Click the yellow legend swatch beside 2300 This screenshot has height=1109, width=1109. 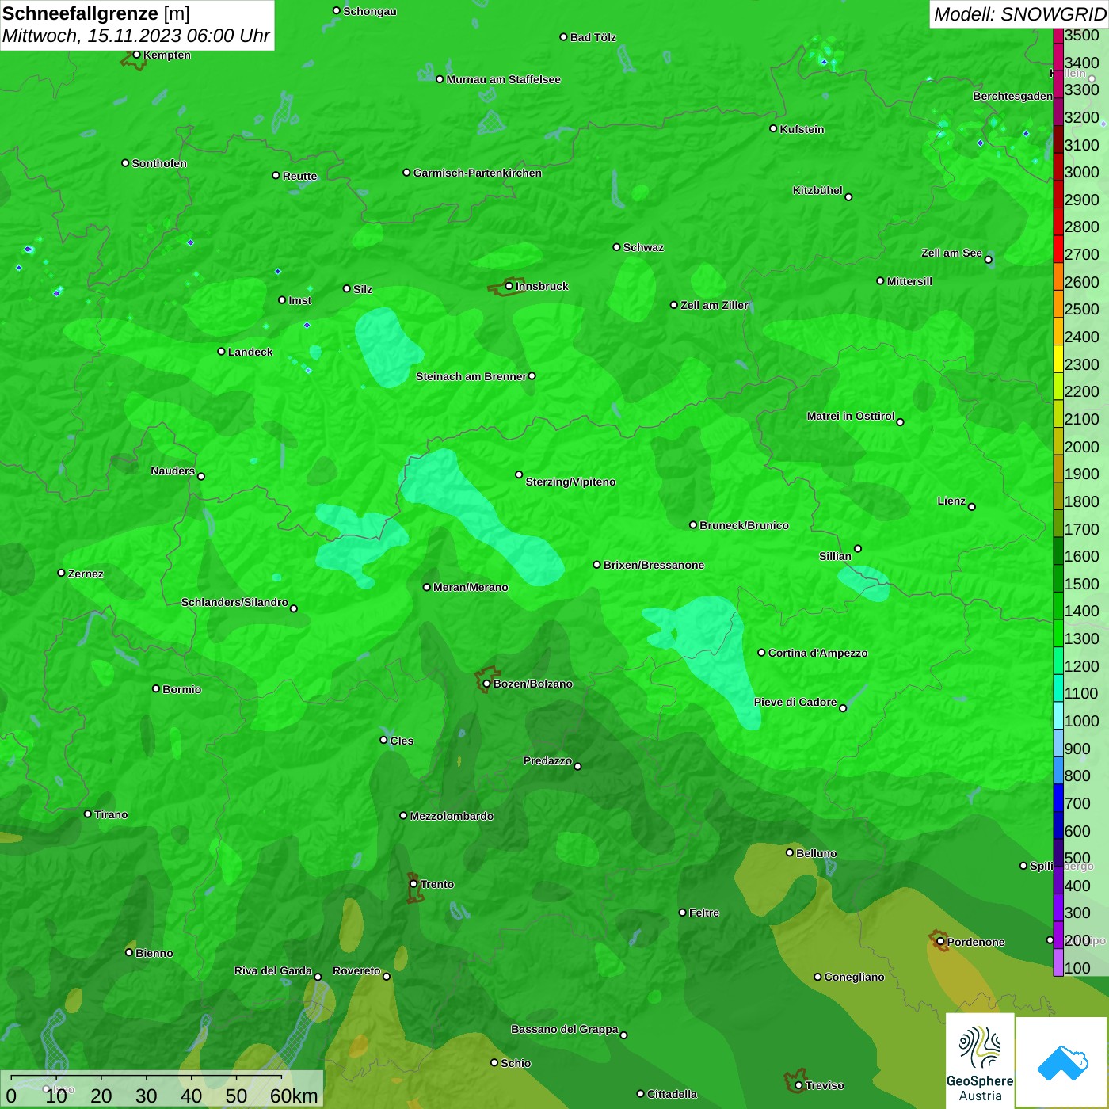(1058, 359)
